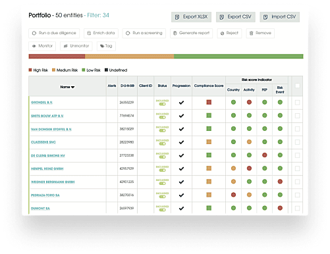This screenshot has width=330, height=254.
Task: Click the Run a due diligence icon
Action: pos(34,33)
